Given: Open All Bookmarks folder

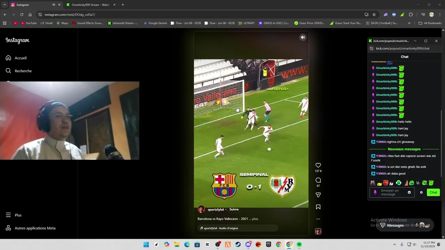Looking at the screenshot, I should pos(430,23).
